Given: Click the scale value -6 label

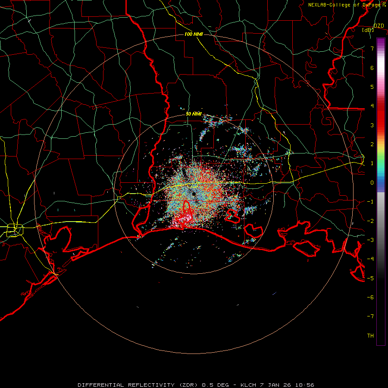Looking at the screenshot, I should click(370, 297).
